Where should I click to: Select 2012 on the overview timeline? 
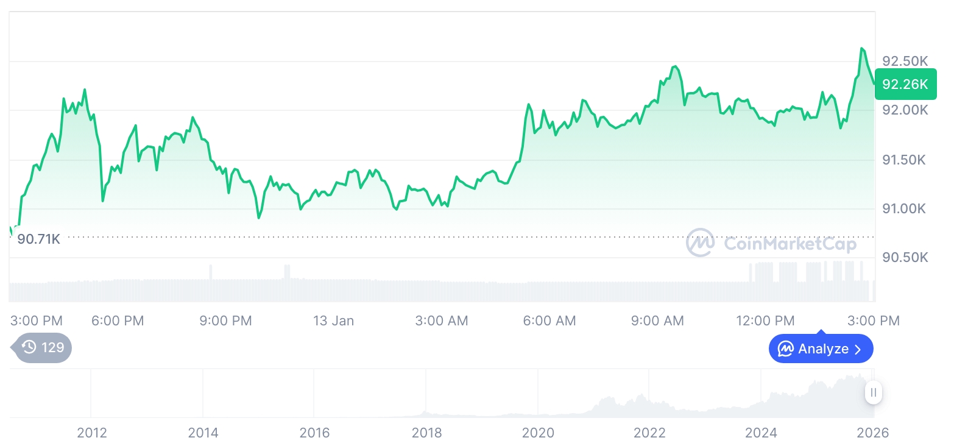(x=92, y=433)
